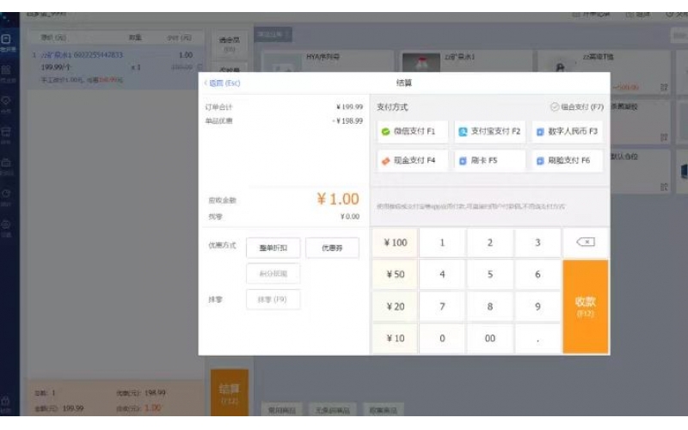This screenshot has height=430, width=688.
Task: Tap keypad digit 1
Action: pos(442,243)
